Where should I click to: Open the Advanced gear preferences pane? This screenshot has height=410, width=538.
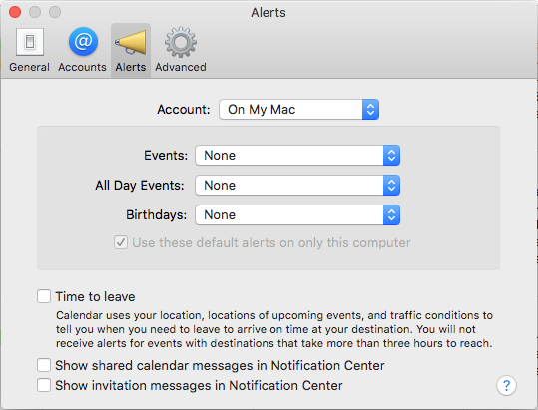[181, 50]
